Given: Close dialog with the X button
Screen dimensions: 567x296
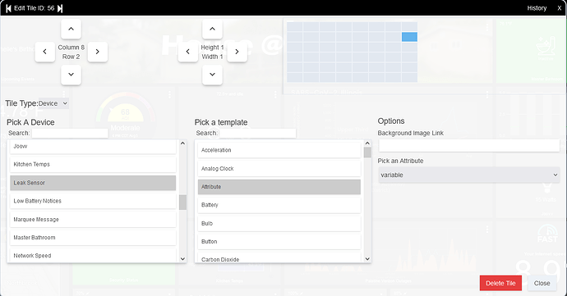Looking at the screenshot, I should pyautogui.click(x=559, y=8).
